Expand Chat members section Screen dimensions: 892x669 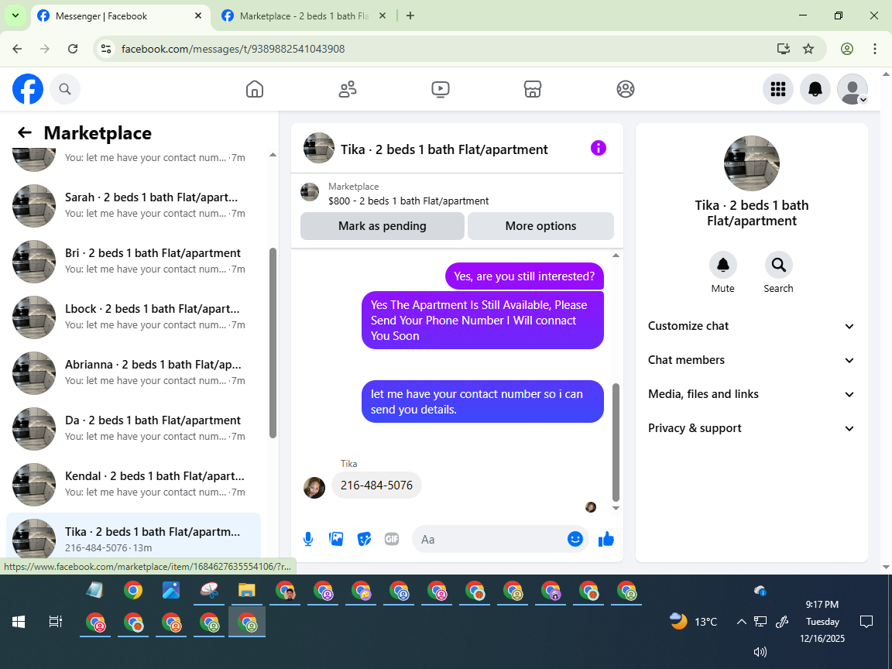click(751, 360)
